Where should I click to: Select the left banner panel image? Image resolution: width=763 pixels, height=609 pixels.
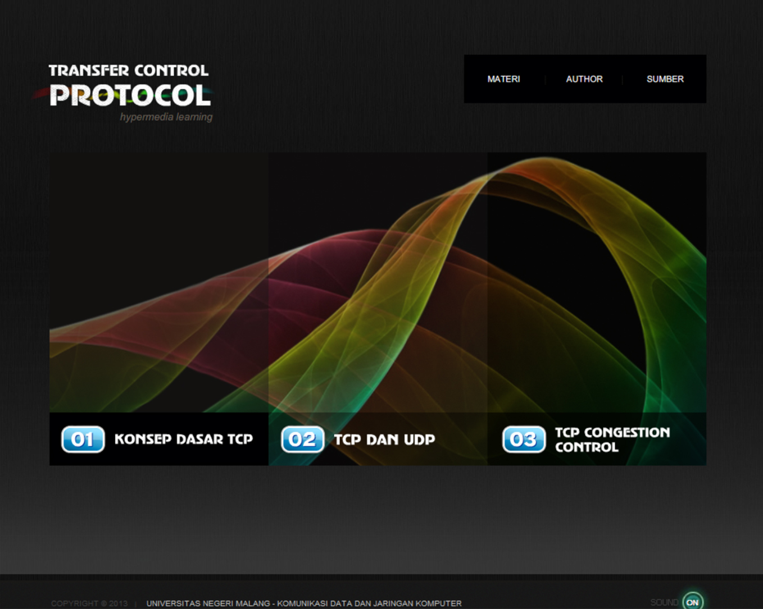coord(158,281)
